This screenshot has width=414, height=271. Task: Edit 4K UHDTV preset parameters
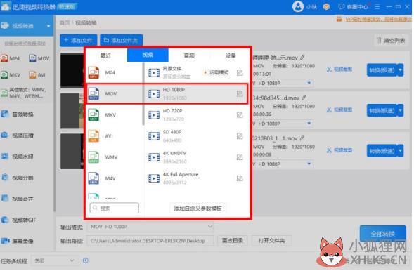coord(240,157)
